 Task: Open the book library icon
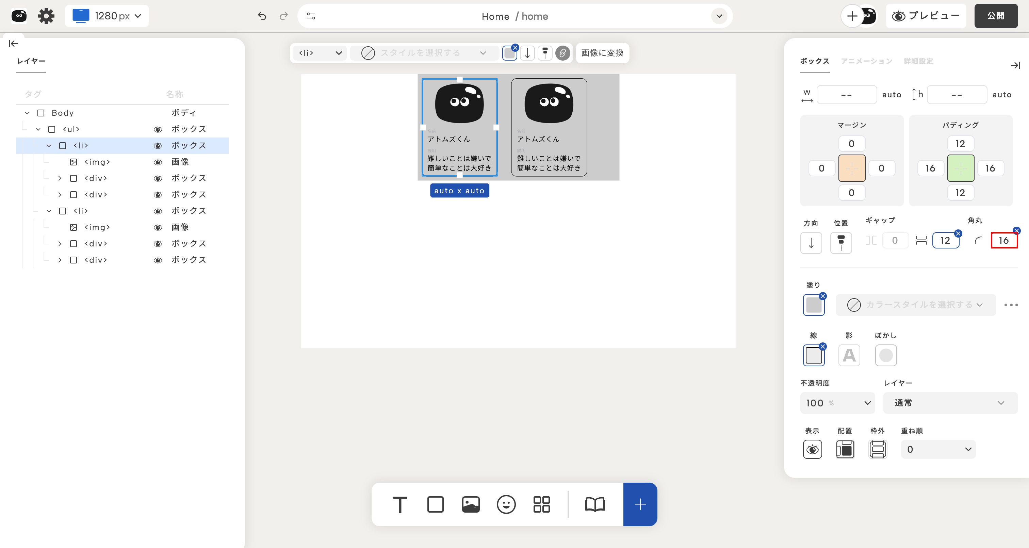[595, 504]
